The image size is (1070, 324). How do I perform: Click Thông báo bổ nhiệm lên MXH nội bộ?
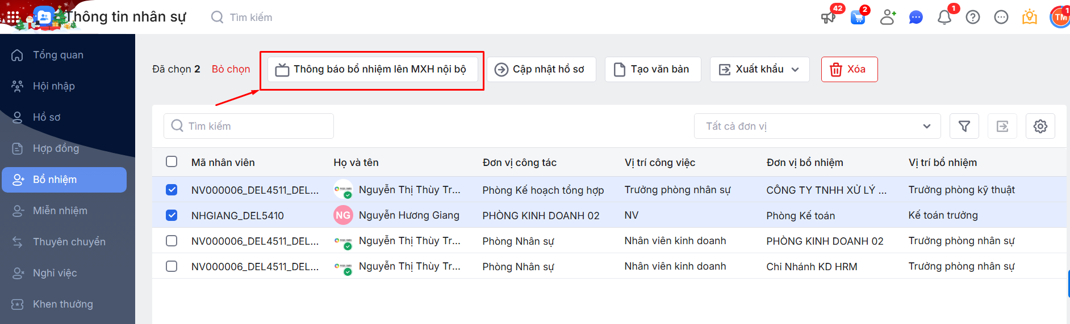(x=372, y=69)
